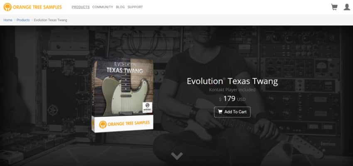353x166 pixels.
Task: Click the Orange Tree Samples header text
Action: [x=37, y=7]
